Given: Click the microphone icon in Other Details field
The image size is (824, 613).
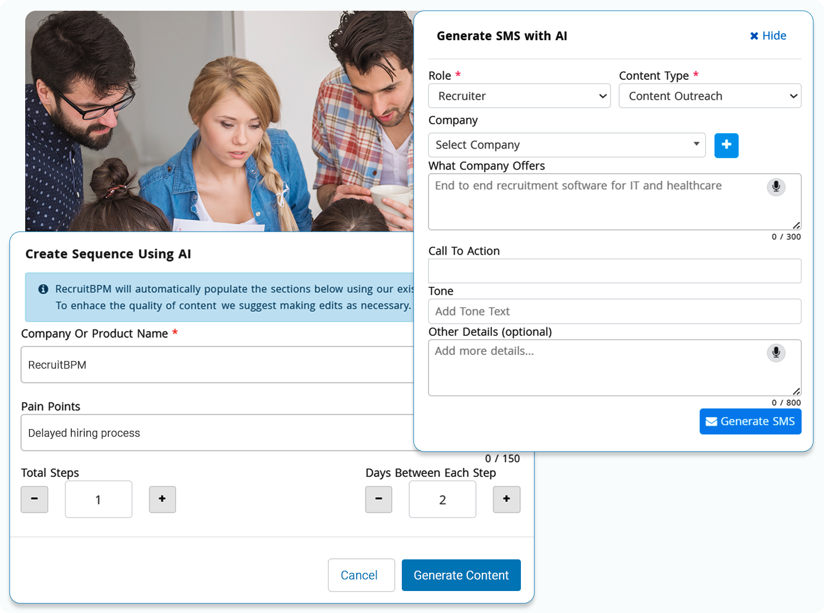Looking at the screenshot, I should pos(776,353).
